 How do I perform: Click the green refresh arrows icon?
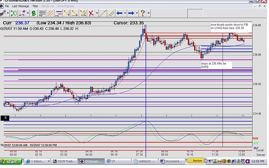pyautogui.click(x=14, y=13)
